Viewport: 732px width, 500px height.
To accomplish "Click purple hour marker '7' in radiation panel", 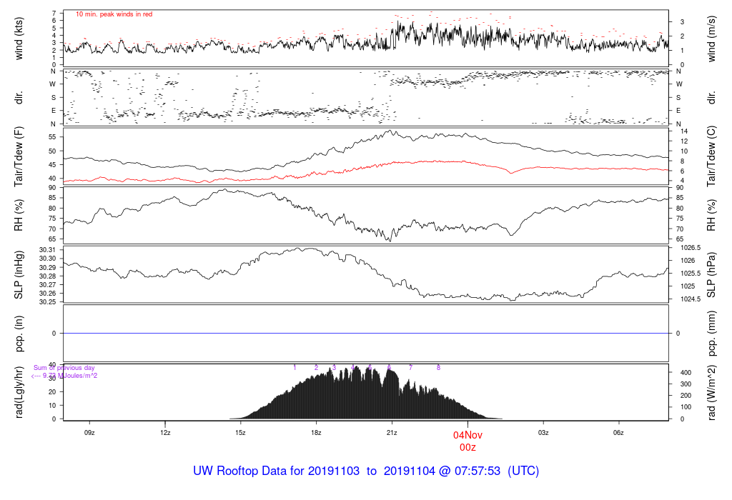I will point(411,368).
